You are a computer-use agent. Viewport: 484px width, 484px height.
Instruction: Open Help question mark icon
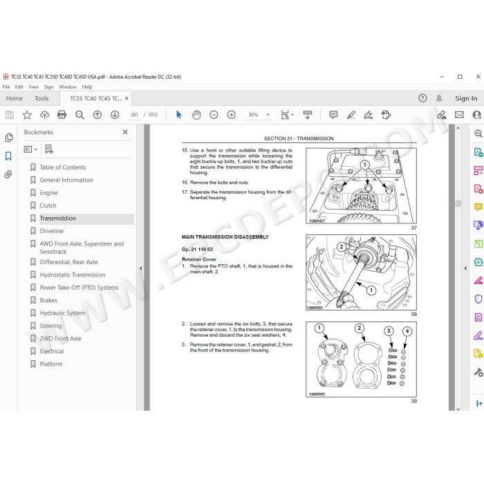point(422,98)
